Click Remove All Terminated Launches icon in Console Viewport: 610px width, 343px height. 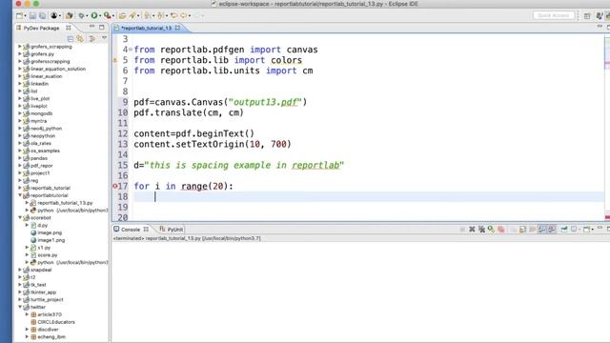(481, 230)
